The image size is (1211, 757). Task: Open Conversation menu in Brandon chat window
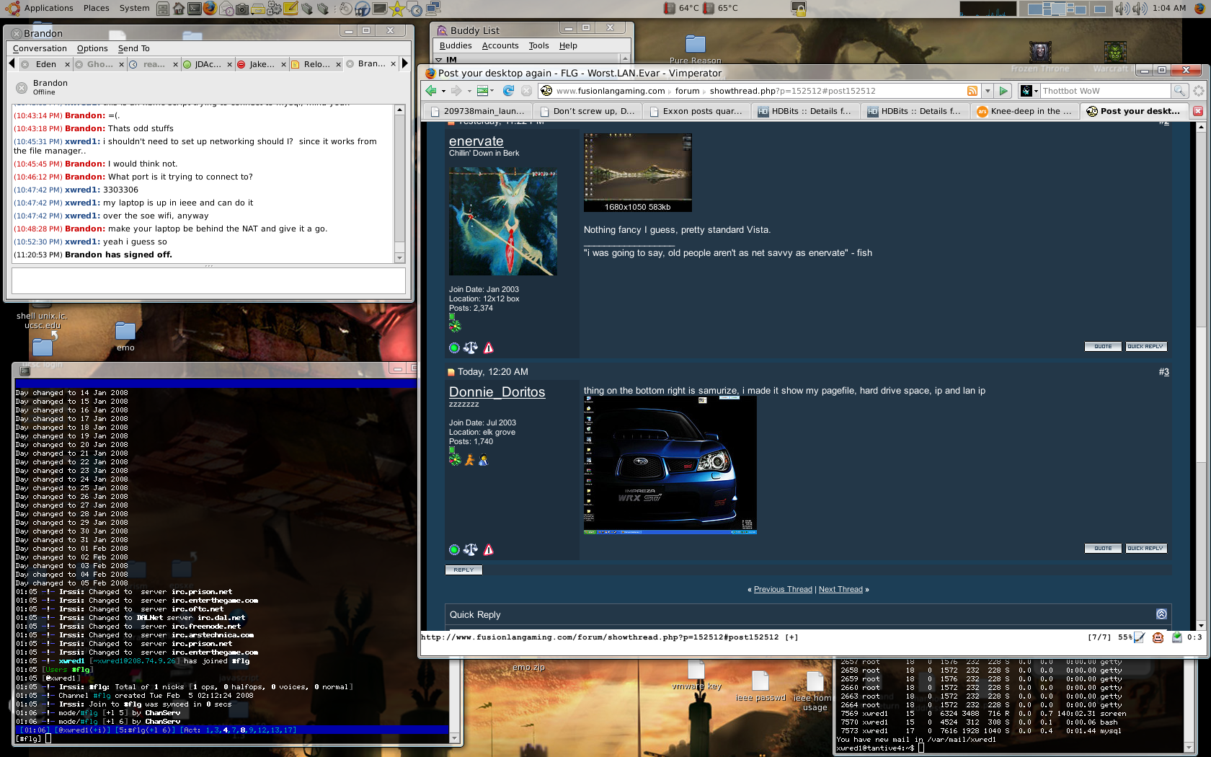click(40, 48)
